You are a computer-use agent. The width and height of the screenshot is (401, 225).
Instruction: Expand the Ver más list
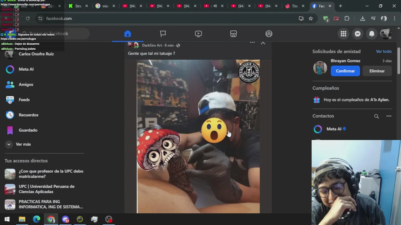[23, 144]
